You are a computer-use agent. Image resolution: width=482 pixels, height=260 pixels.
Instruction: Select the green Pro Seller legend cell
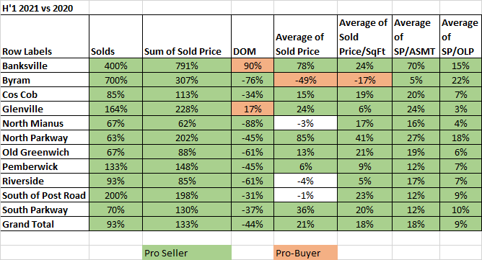[x=187, y=253]
